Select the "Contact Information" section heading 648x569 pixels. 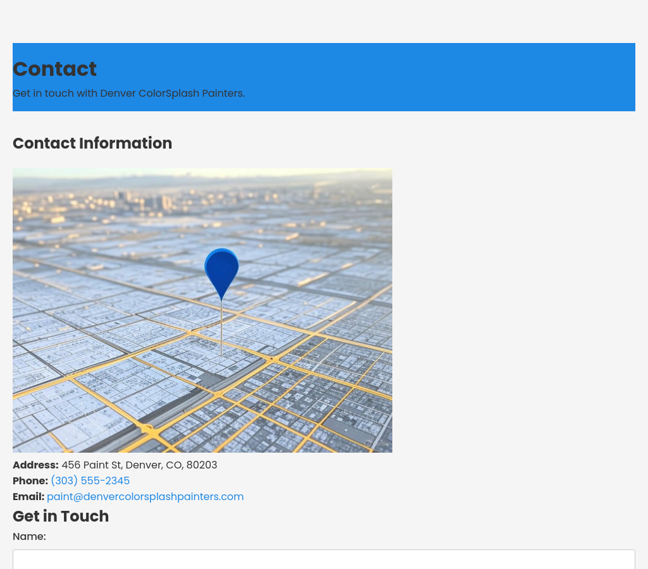pos(92,144)
